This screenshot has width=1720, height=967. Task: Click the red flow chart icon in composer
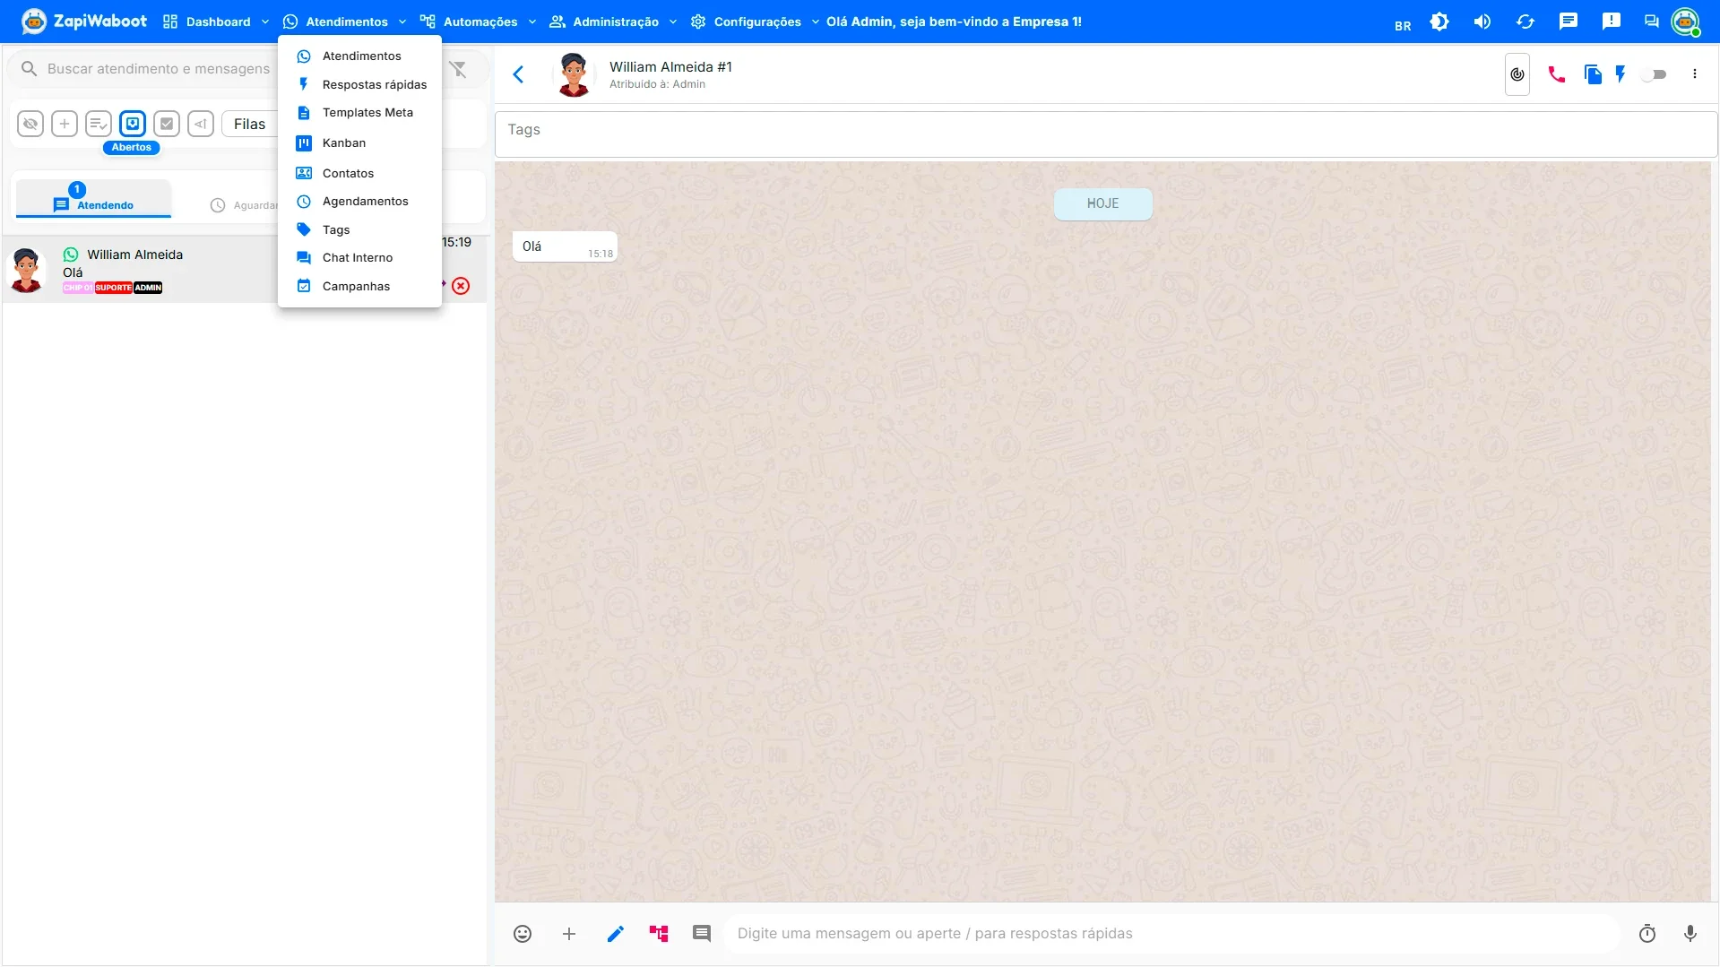point(659,934)
